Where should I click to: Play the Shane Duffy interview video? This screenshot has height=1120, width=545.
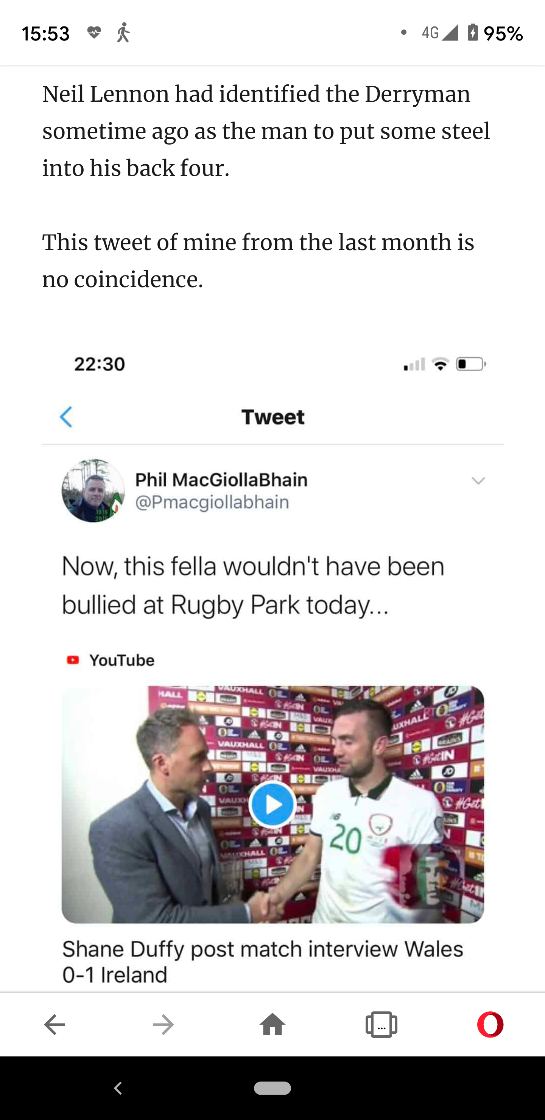pyautogui.click(x=272, y=804)
